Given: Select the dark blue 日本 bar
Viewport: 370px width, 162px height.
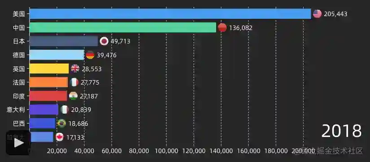Looking at the screenshot, I should click(x=64, y=41).
